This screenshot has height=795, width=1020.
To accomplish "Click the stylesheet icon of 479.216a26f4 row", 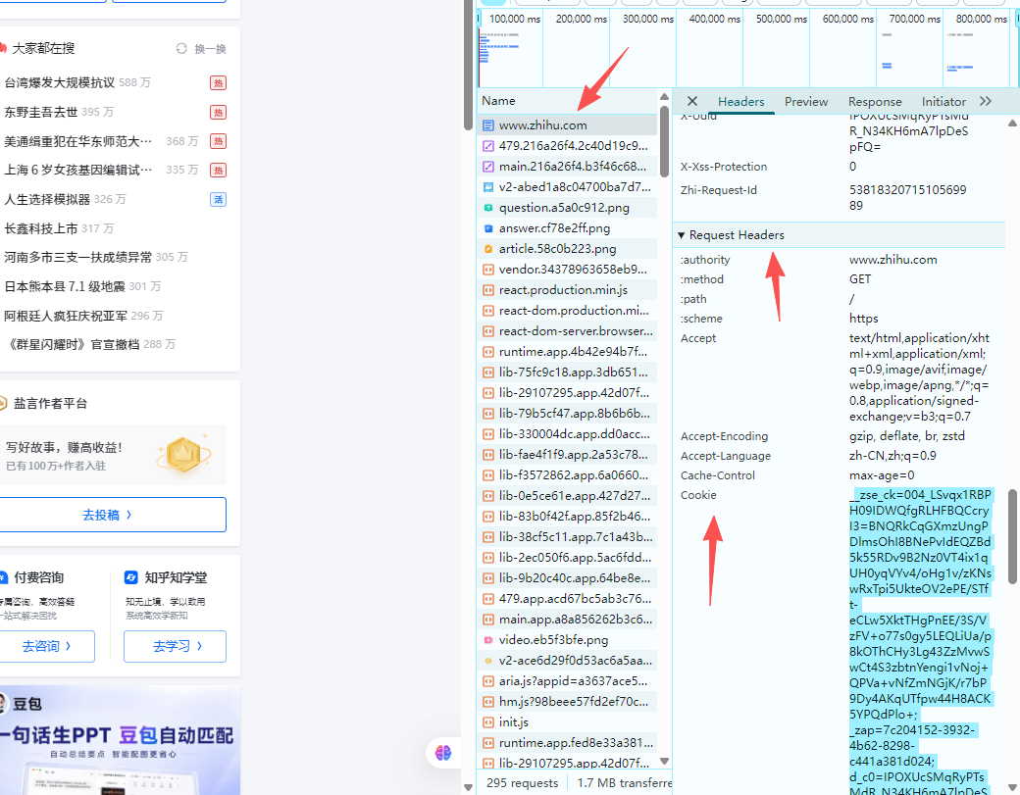I will [x=487, y=146].
